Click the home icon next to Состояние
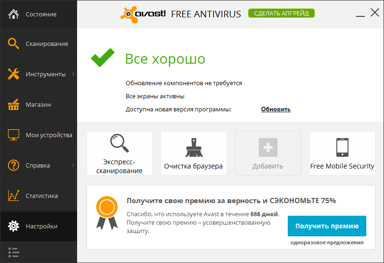384x263 pixels. point(14,14)
